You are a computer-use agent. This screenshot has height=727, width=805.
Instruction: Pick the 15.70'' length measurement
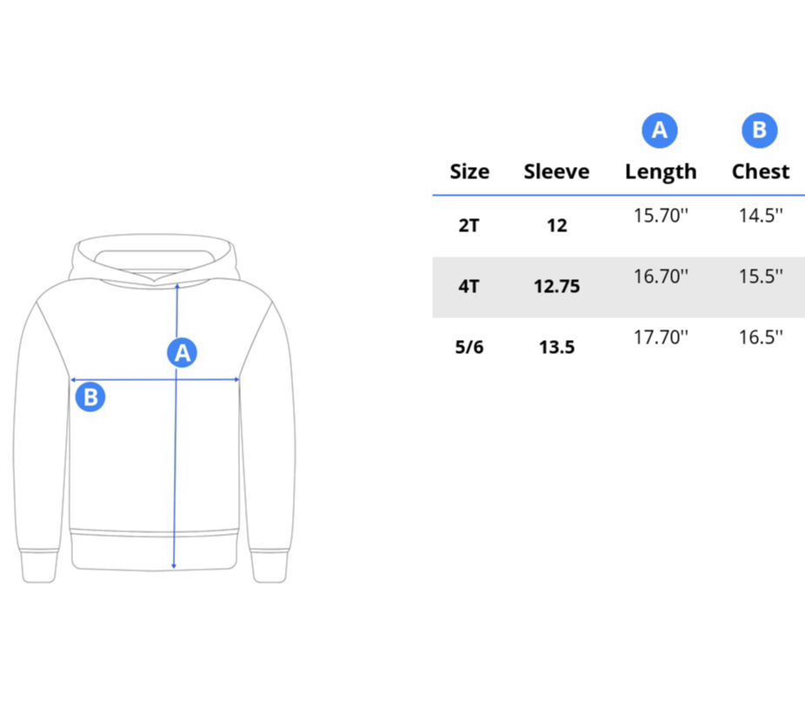click(x=661, y=216)
